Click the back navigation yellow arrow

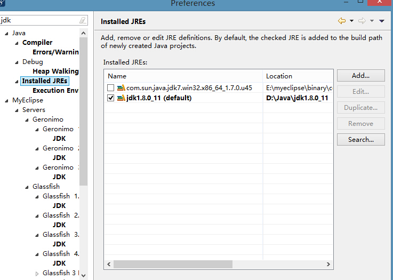coord(342,21)
